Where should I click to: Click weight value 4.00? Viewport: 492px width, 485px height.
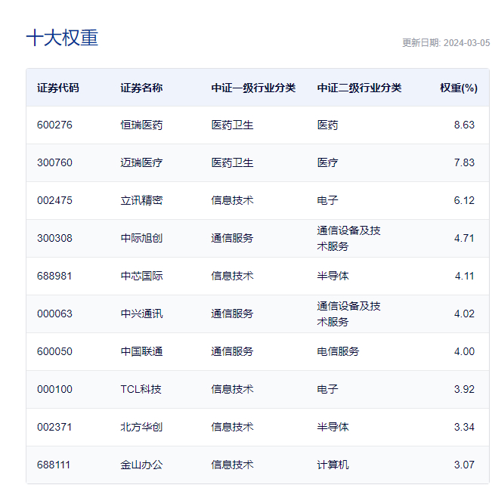(x=464, y=351)
